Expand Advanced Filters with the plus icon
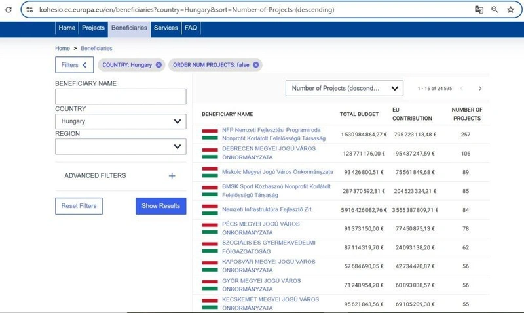The width and height of the screenshot is (524, 313). [172, 176]
